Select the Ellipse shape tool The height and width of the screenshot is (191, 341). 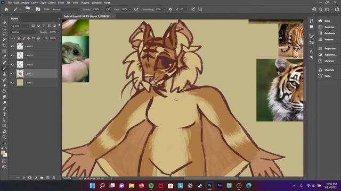[4, 126]
